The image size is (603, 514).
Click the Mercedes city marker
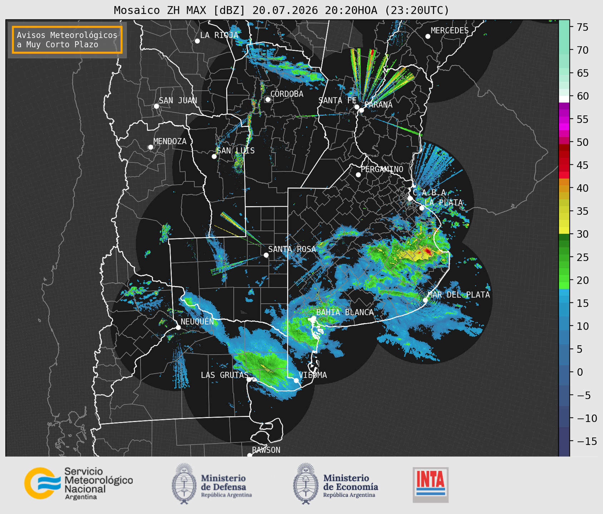[428, 36]
